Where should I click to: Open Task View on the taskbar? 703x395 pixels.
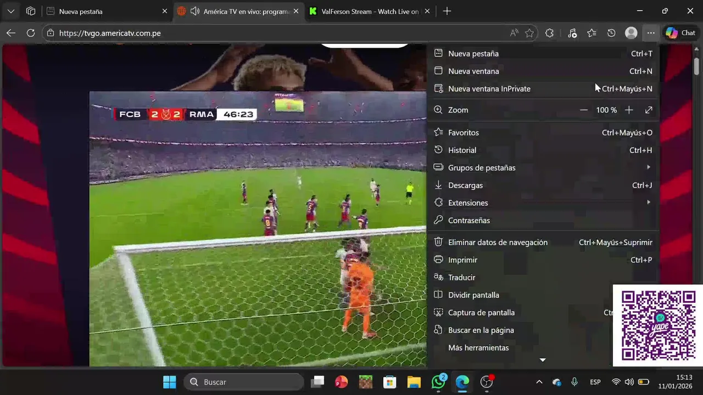point(317,382)
